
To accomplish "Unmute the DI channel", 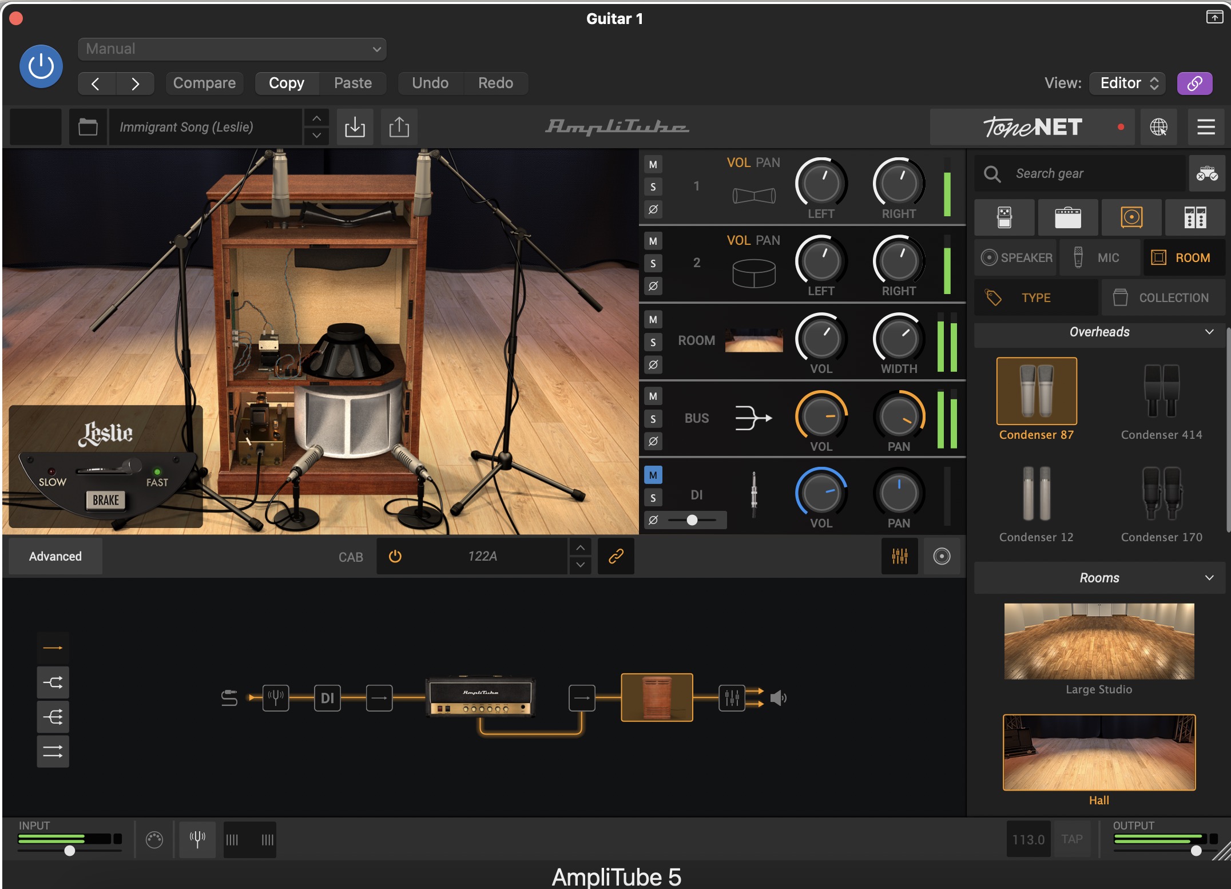I will [x=653, y=475].
